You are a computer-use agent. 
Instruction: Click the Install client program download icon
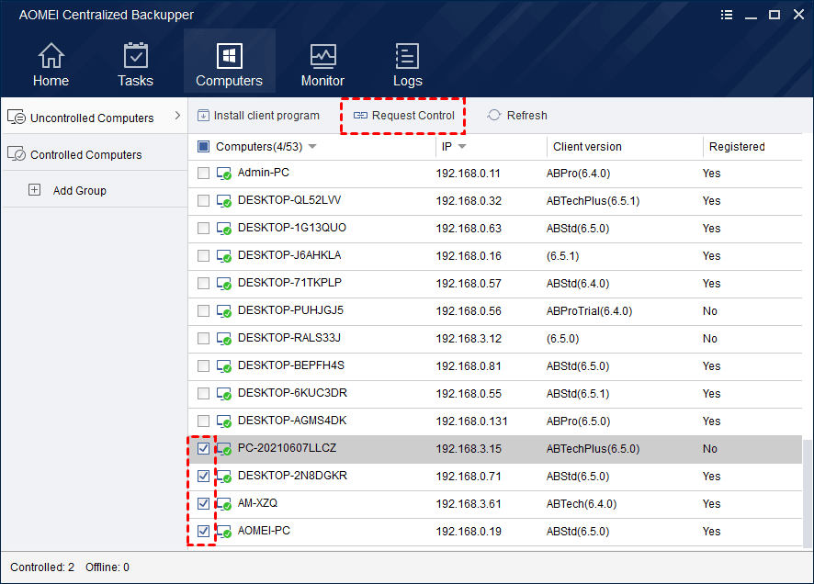point(203,115)
